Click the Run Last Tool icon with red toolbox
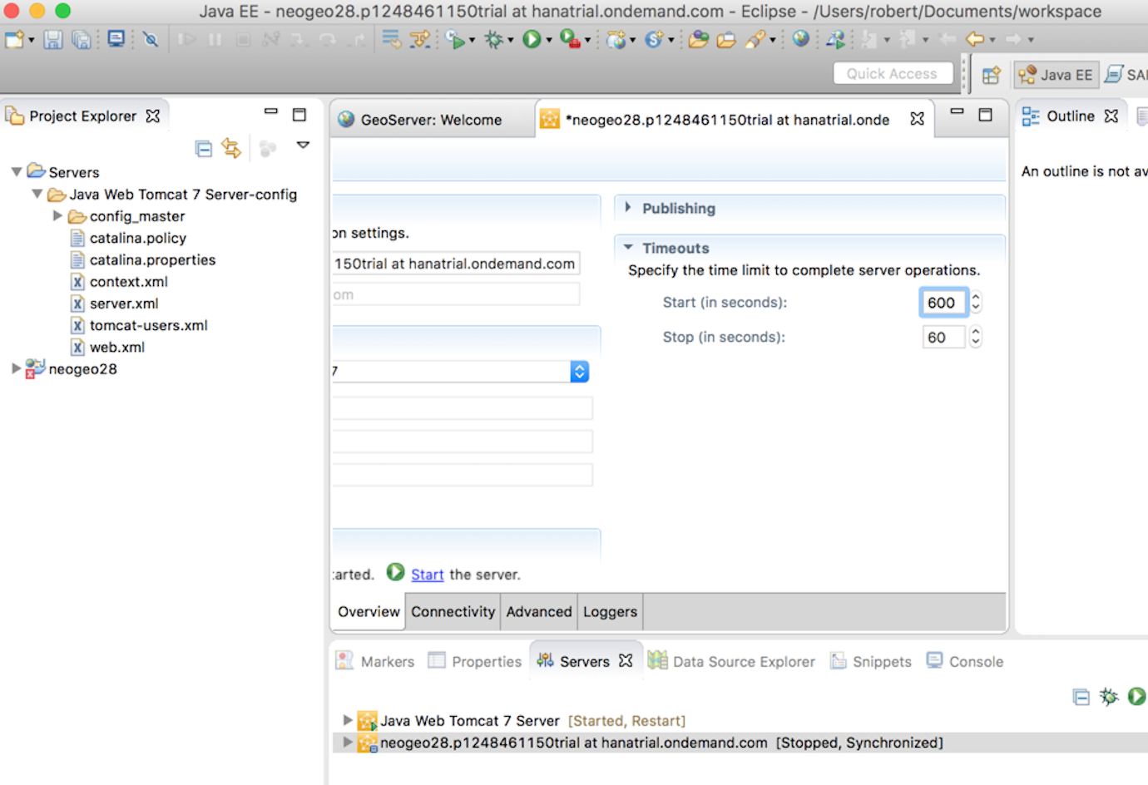Screen dimensions: 1148x785 pos(570,39)
